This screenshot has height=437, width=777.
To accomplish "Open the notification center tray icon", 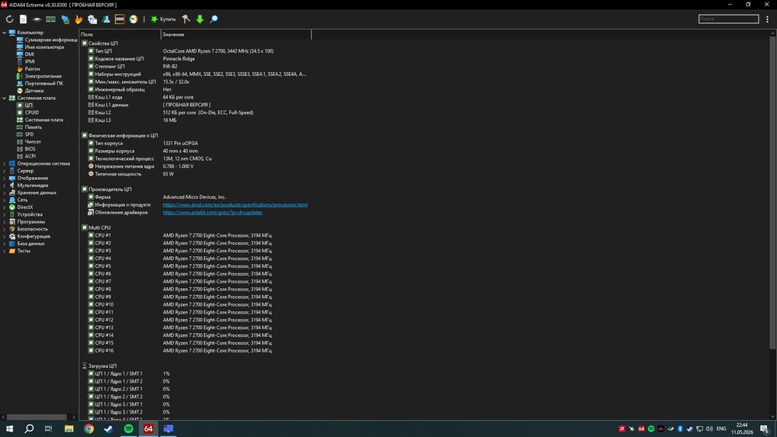I will pos(765,429).
